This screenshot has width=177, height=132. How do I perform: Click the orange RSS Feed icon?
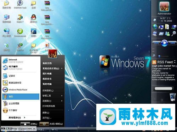tap(154, 62)
